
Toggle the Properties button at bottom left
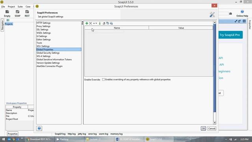pyautogui.click(x=13, y=134)
